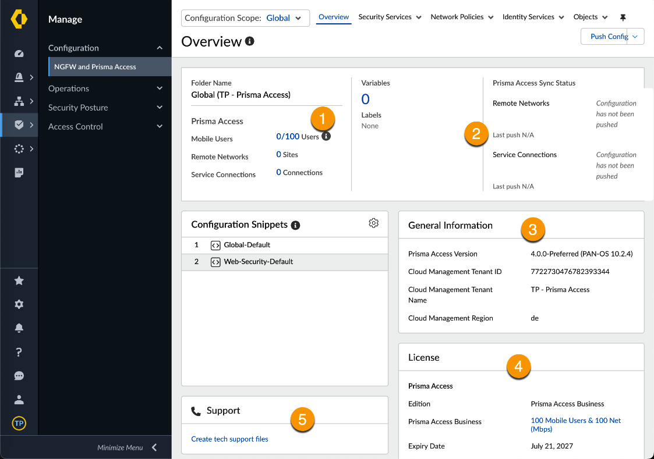Click the Variables count 0 link

coord(365,99)
